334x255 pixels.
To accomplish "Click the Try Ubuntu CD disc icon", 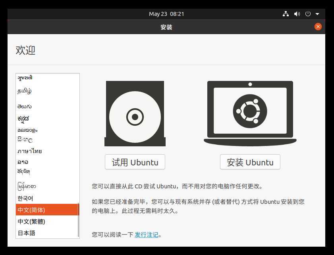I will pos(135,113).
